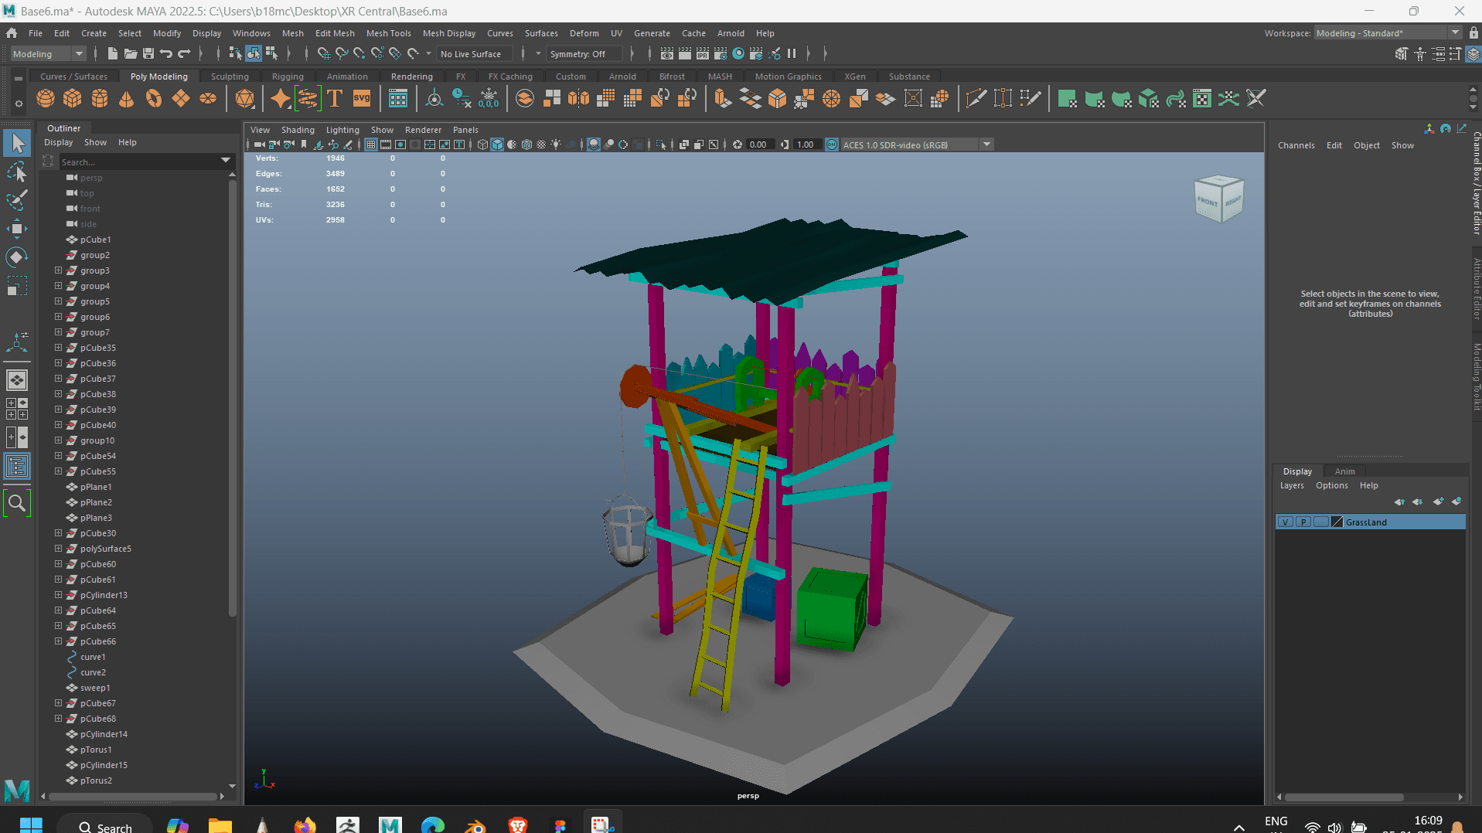
Task: Click the polygon cone shelf icon
Action: [x=127, y=99]
